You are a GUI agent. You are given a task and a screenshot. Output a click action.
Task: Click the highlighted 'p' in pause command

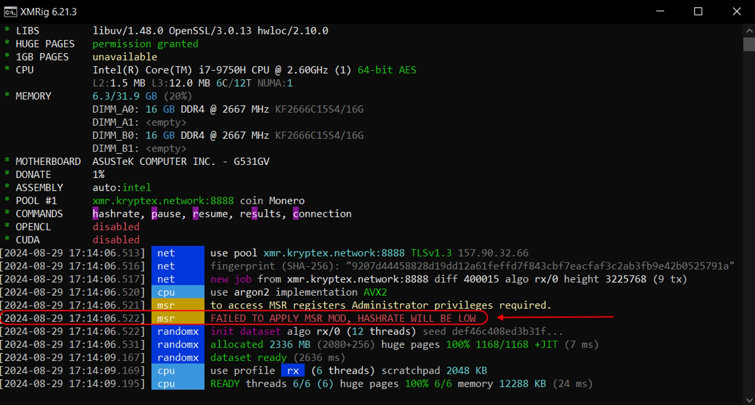[x=154, y=214]
